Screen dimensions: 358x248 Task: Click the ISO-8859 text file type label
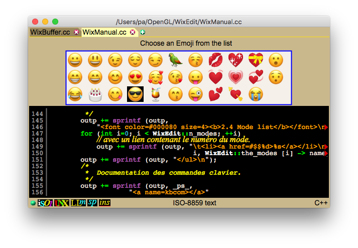click(194, 203)
